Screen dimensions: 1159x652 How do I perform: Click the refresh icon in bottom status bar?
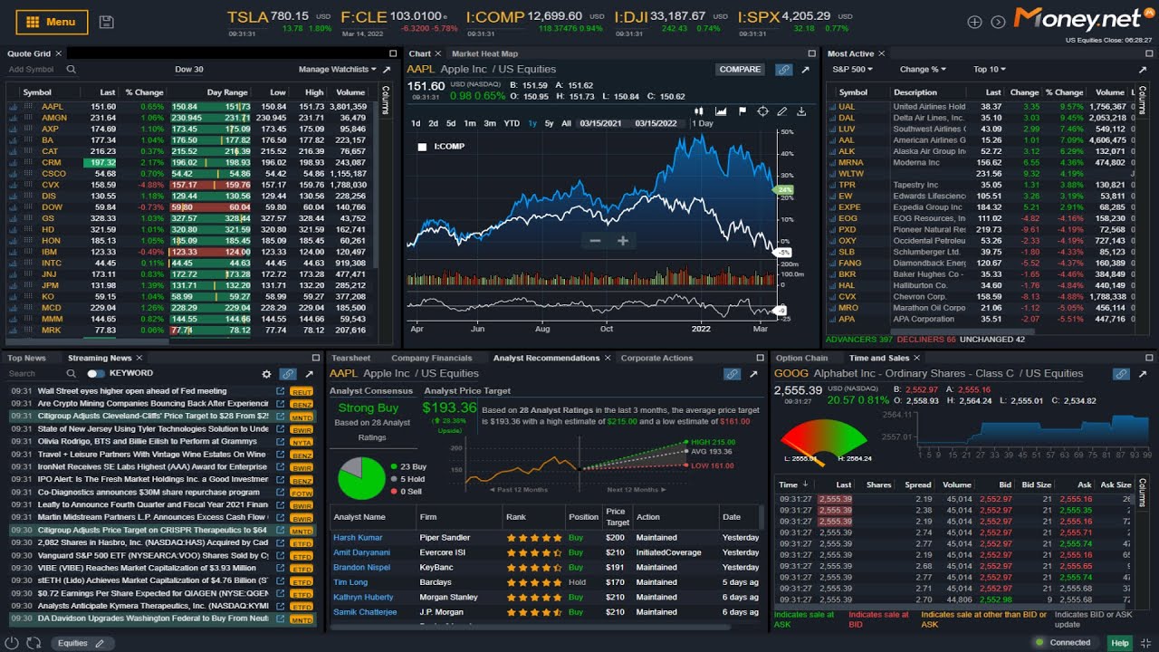(34, 643)
